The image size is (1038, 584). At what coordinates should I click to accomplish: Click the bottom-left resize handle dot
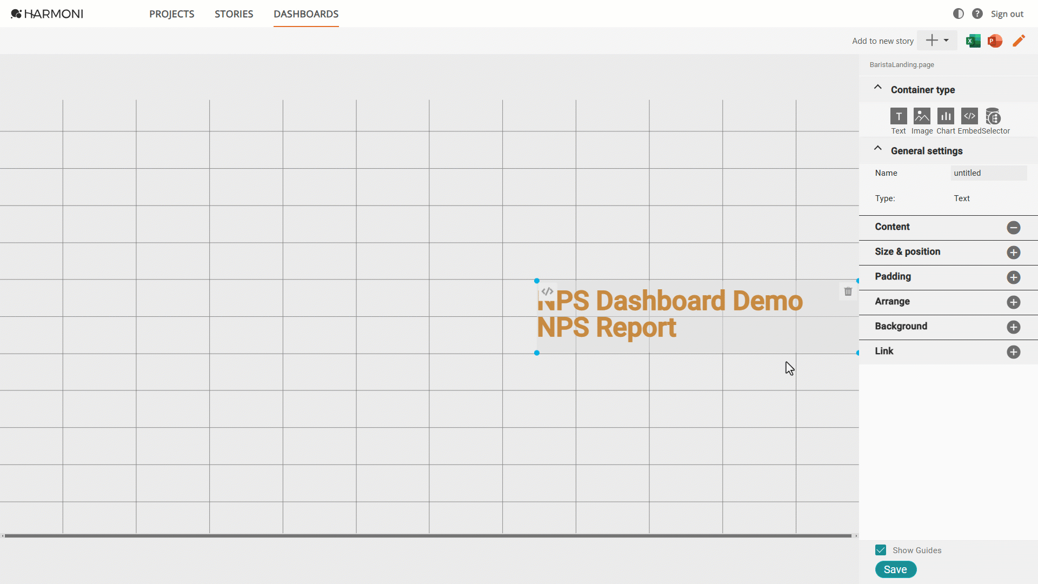[537, 353]
